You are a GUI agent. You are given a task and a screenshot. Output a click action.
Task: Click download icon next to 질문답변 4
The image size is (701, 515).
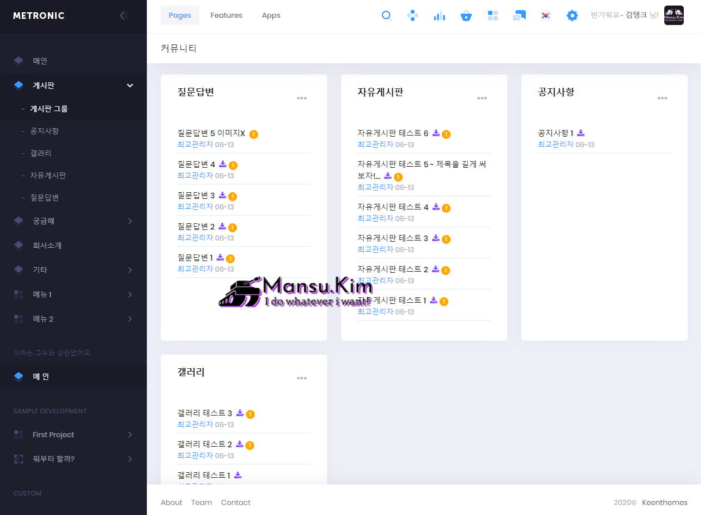coord(223,164)
